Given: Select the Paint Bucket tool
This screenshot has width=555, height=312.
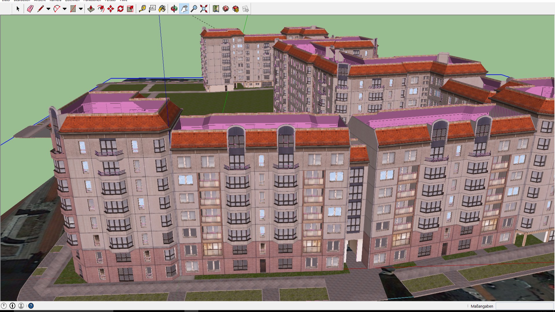Looking at the screenshot, I should pyautogui.click(x=162, y=9).
